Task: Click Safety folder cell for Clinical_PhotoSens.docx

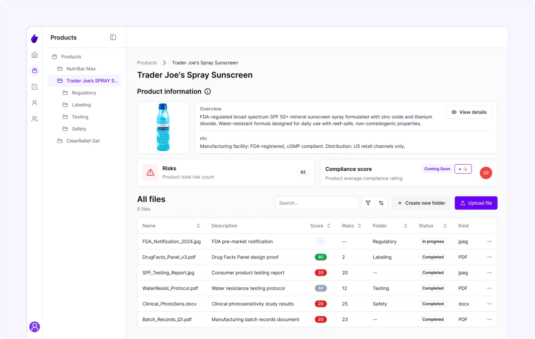Action: tap(380, 304)
